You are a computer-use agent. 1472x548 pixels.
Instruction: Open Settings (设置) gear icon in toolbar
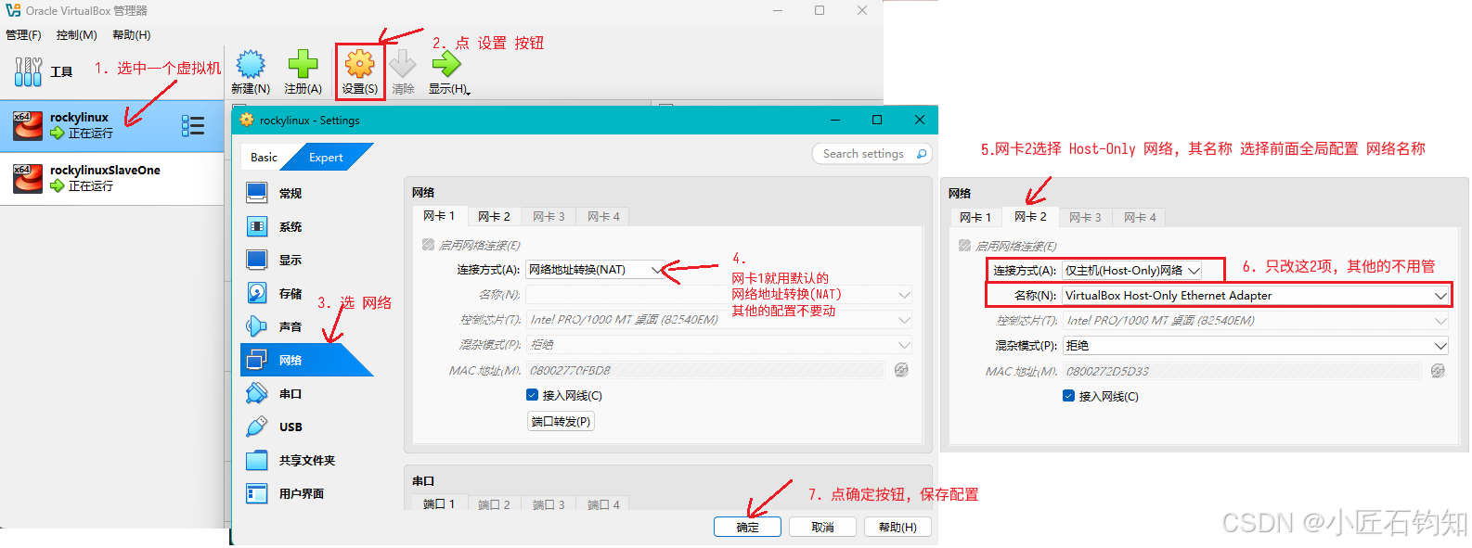point(359,64)
